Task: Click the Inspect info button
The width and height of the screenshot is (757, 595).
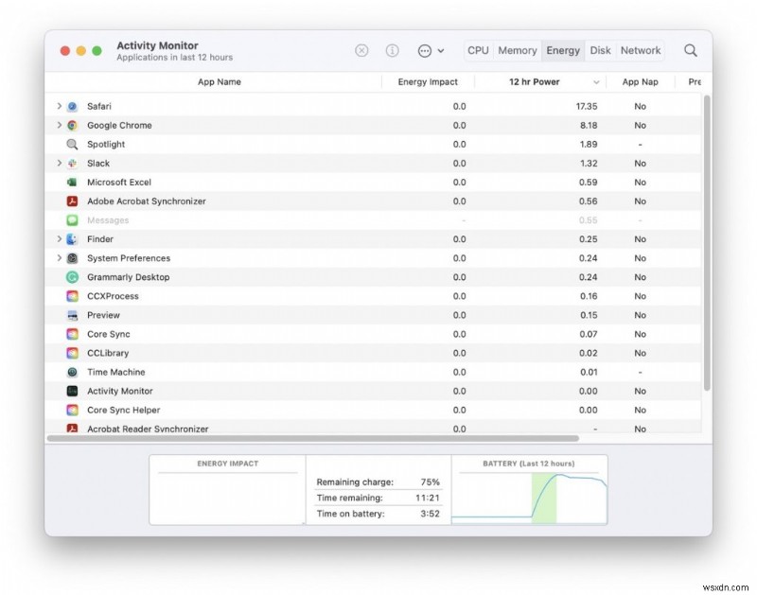Action: point(389,50)
